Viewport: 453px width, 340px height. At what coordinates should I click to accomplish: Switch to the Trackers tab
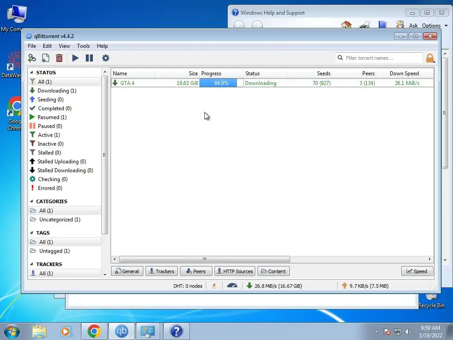[x=162, y=271]
